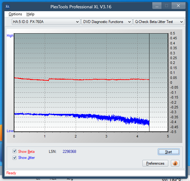The width and height of the screenshot is (190, 181).
Task: Close the PlexTools window
Action: click(178, 6)
